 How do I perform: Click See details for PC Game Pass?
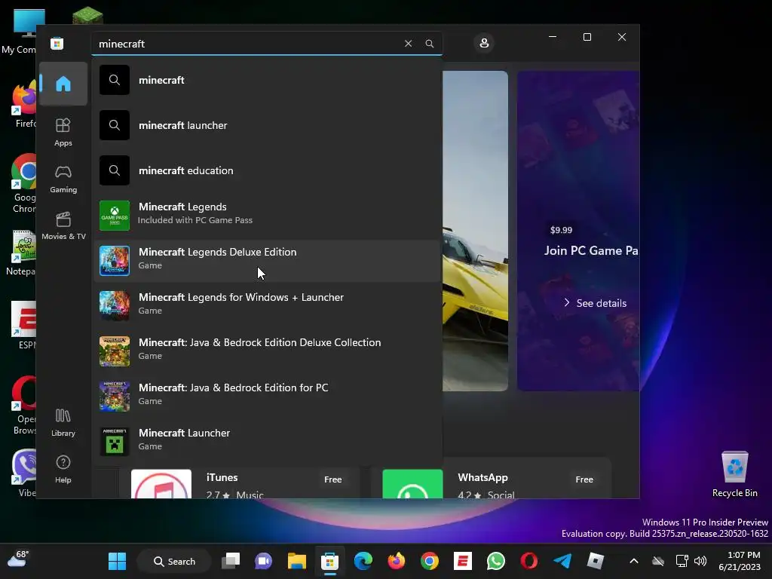[595, 303]
